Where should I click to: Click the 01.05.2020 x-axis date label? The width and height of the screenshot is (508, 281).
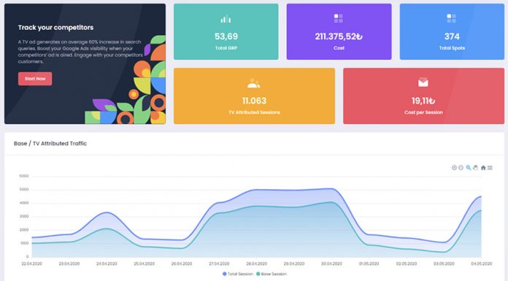pos(369,263)
